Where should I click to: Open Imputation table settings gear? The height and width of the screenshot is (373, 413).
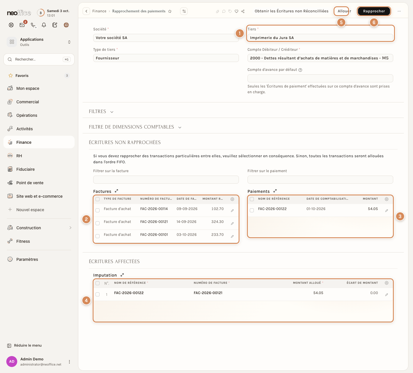(387, 283)
